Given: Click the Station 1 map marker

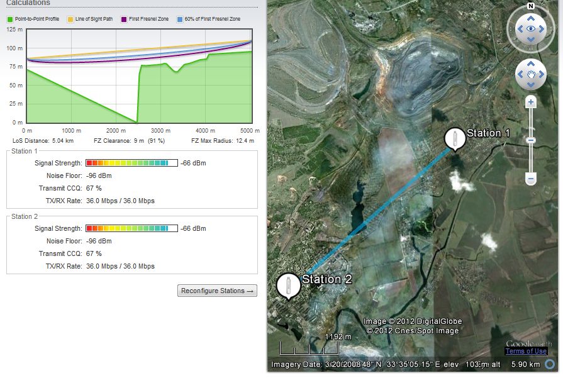Looking at the screenshot, I should [452, 138].
